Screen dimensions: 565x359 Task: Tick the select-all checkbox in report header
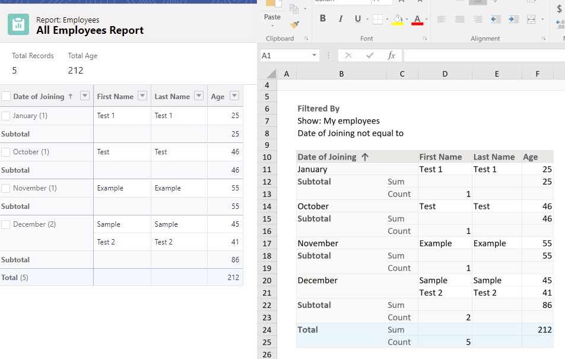tap(6, 96)
